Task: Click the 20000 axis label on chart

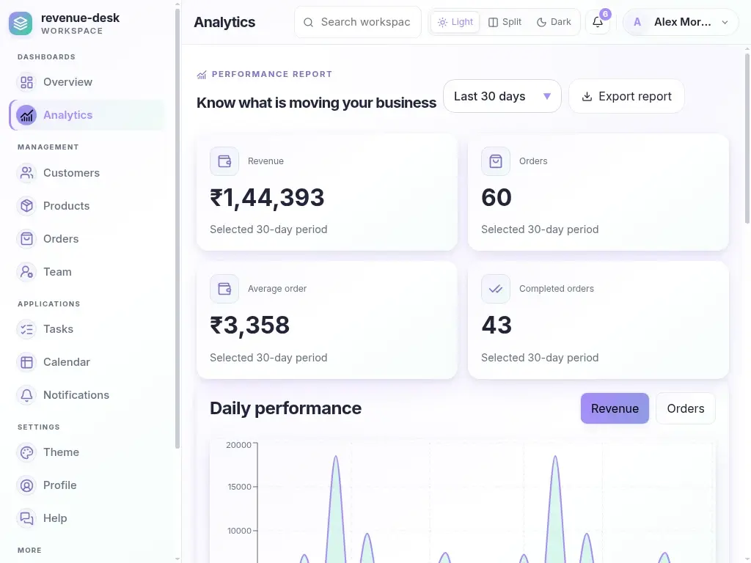Action: pos(238,445)
